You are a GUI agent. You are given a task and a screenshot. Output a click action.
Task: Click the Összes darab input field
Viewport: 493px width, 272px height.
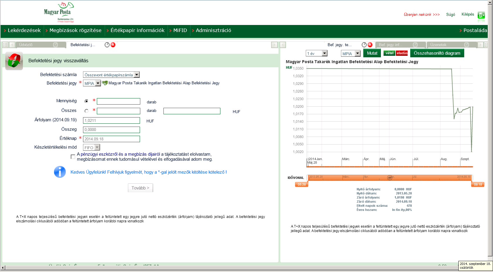tap(119, 111)
